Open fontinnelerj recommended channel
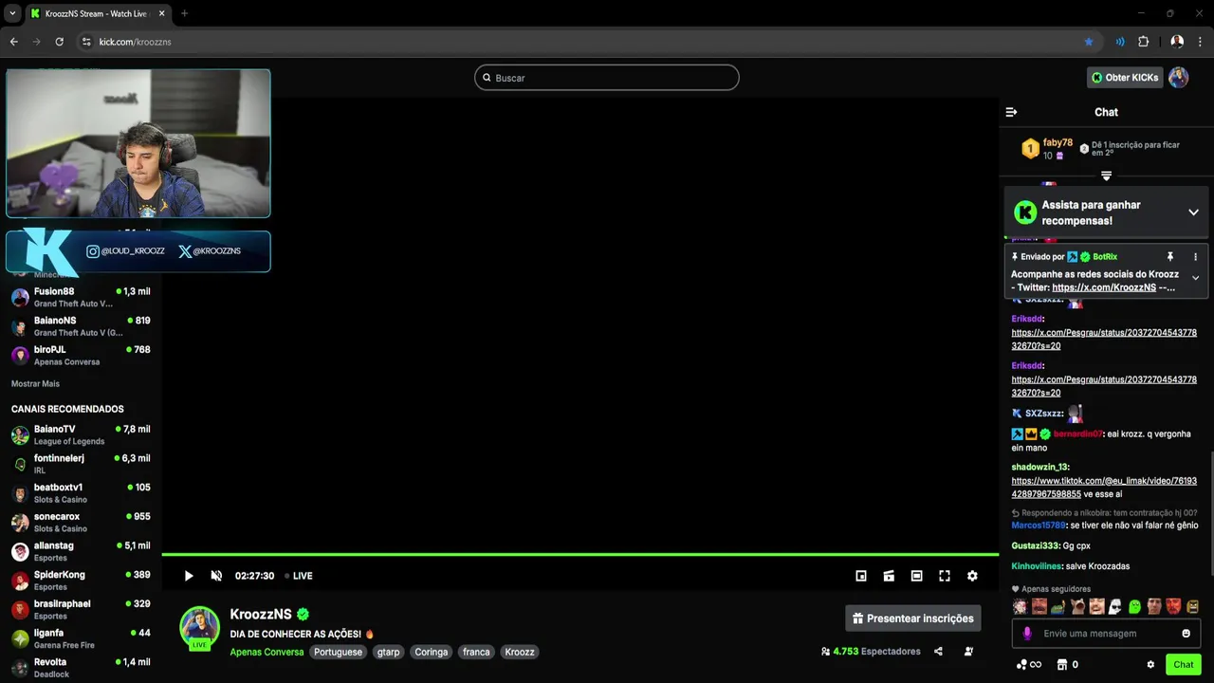The height and width of the screenshot is (683, 1214). [81, 465]
